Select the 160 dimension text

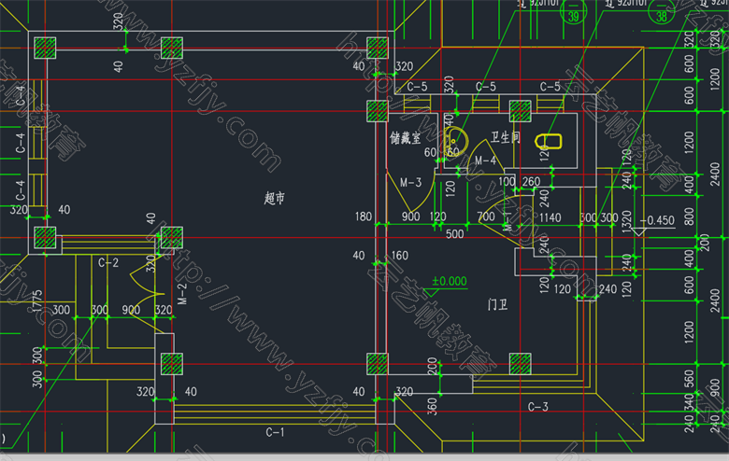point(400,256)
